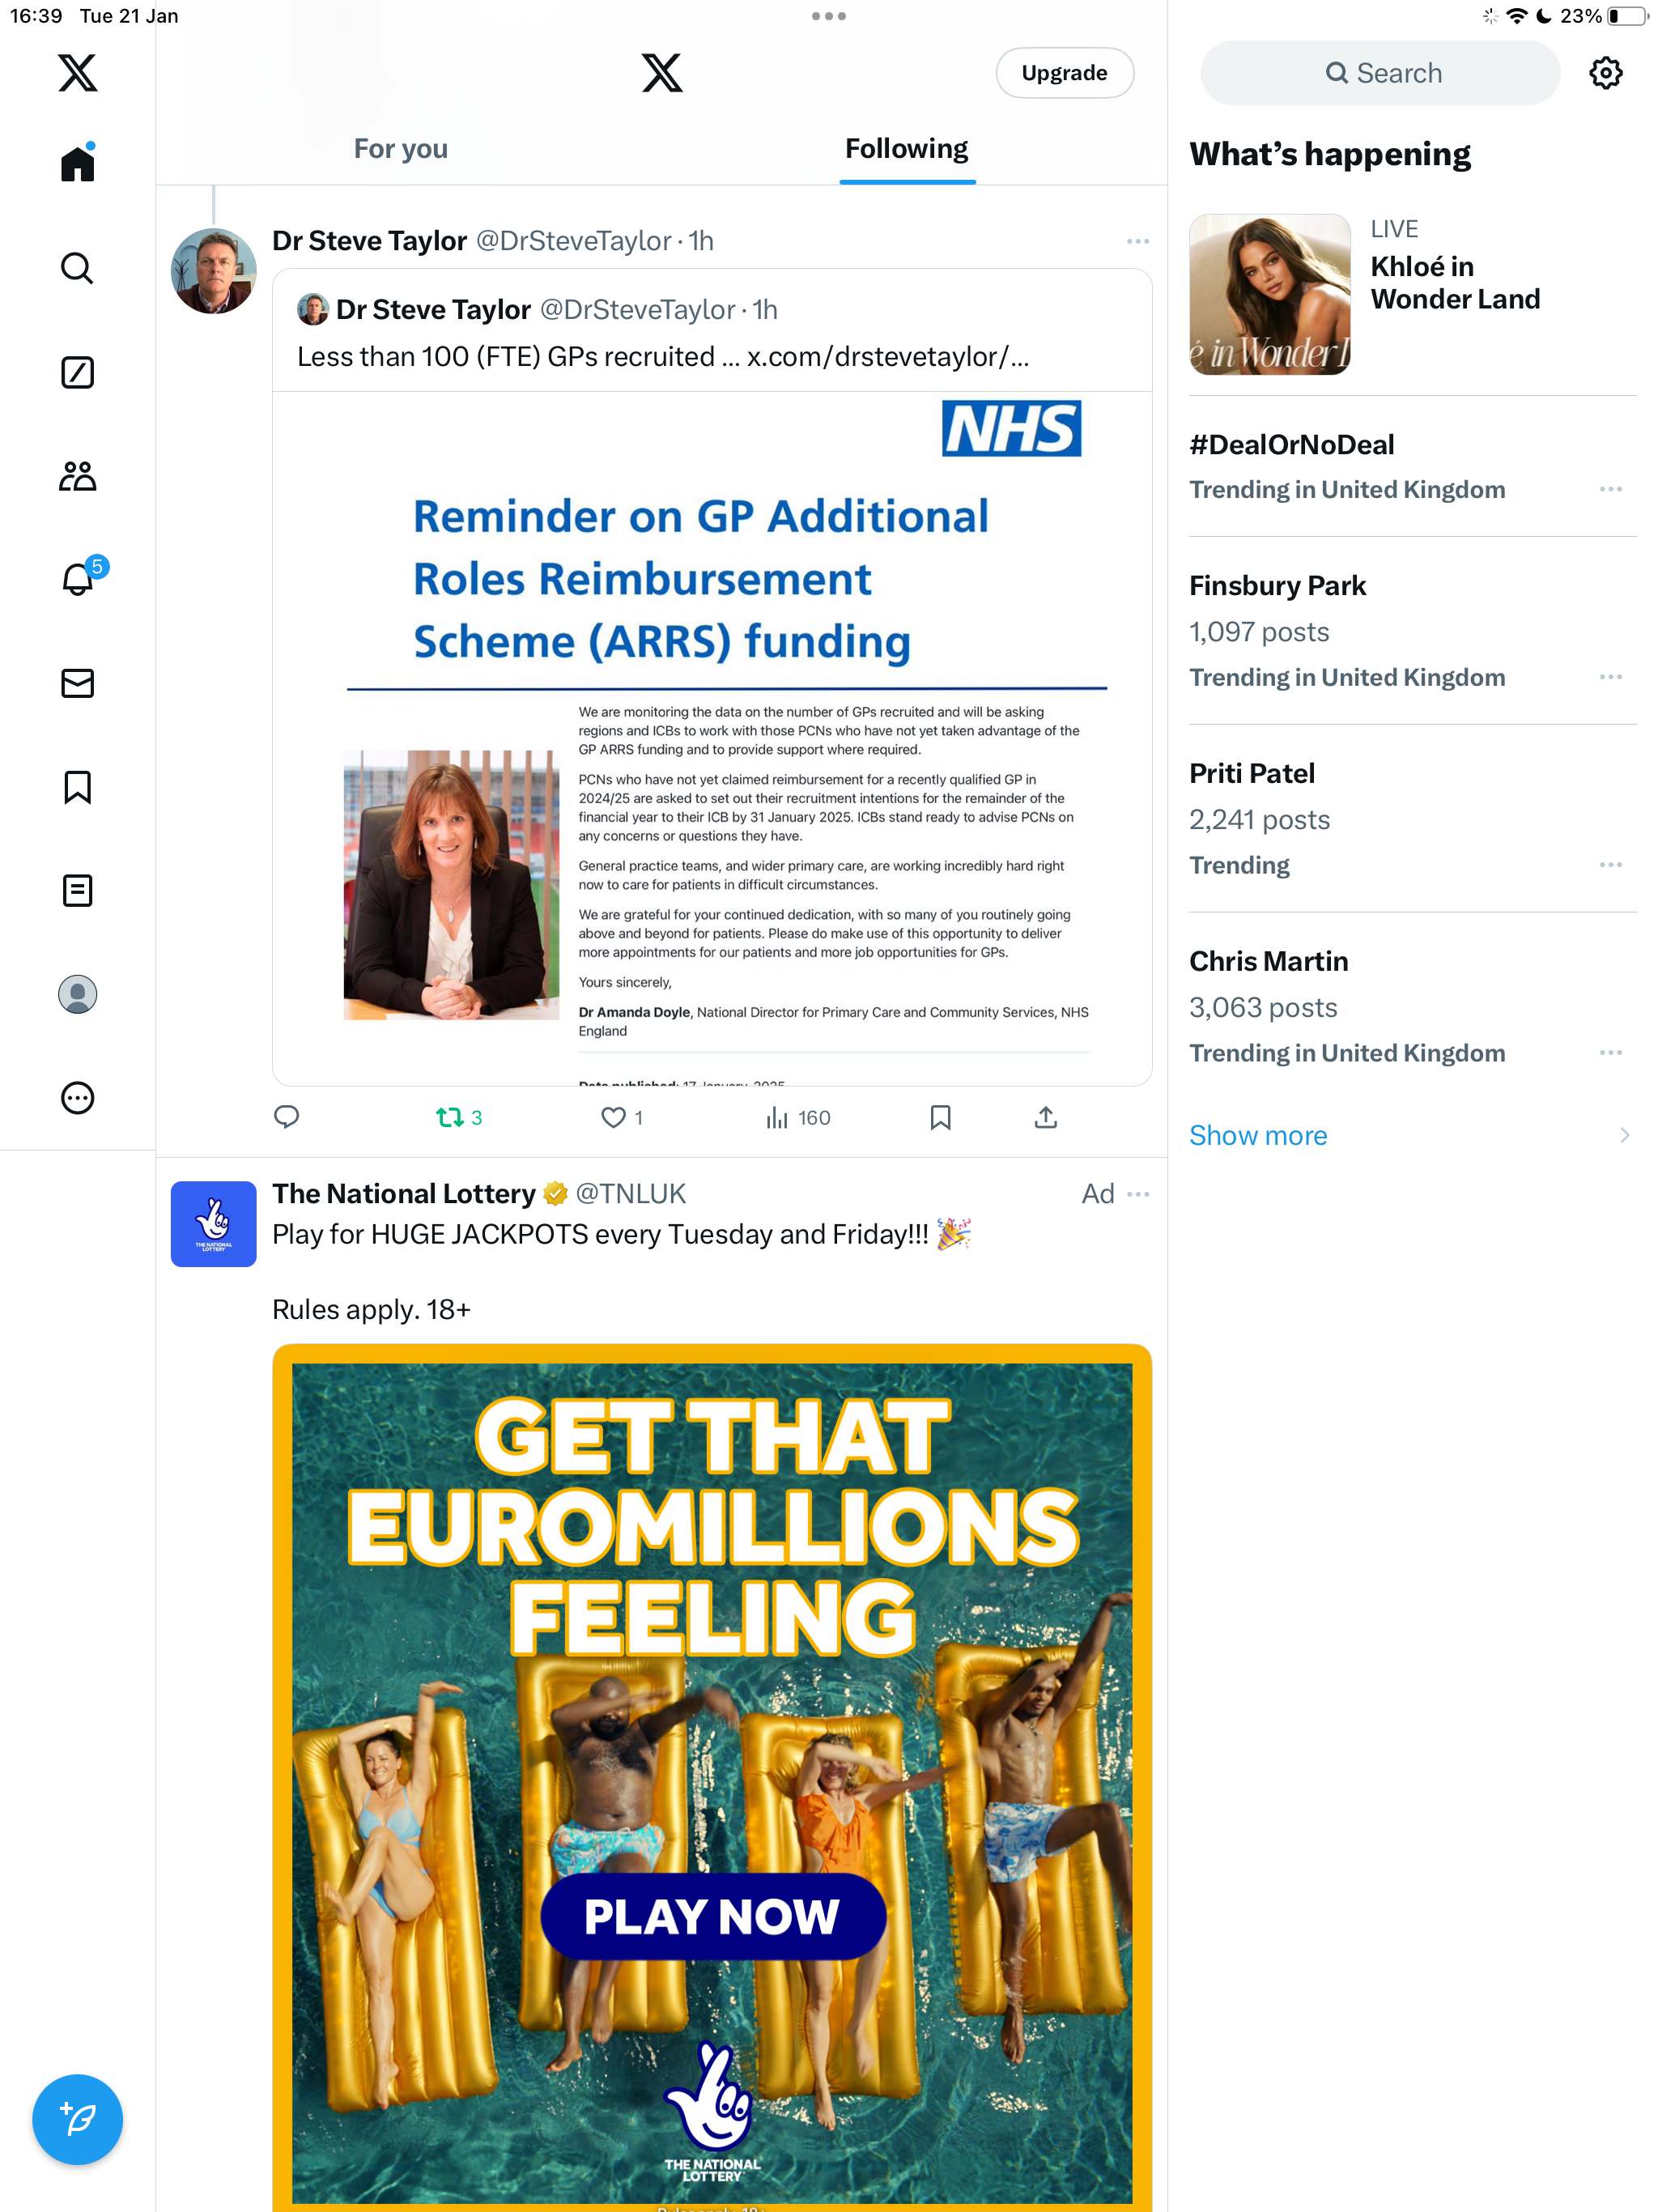Open sidebar search magnifier icon
Image resolution: width=1658 pixels, height=2212 pixels.
[77, 268]
